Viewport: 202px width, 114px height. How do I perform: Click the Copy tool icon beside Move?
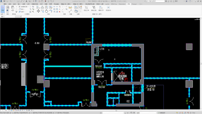coord(42,11)
